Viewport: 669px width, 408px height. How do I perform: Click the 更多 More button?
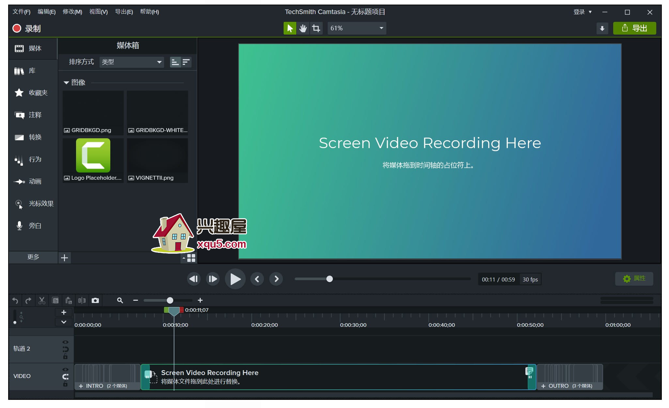pyautogui.click(x=33, y=257)
